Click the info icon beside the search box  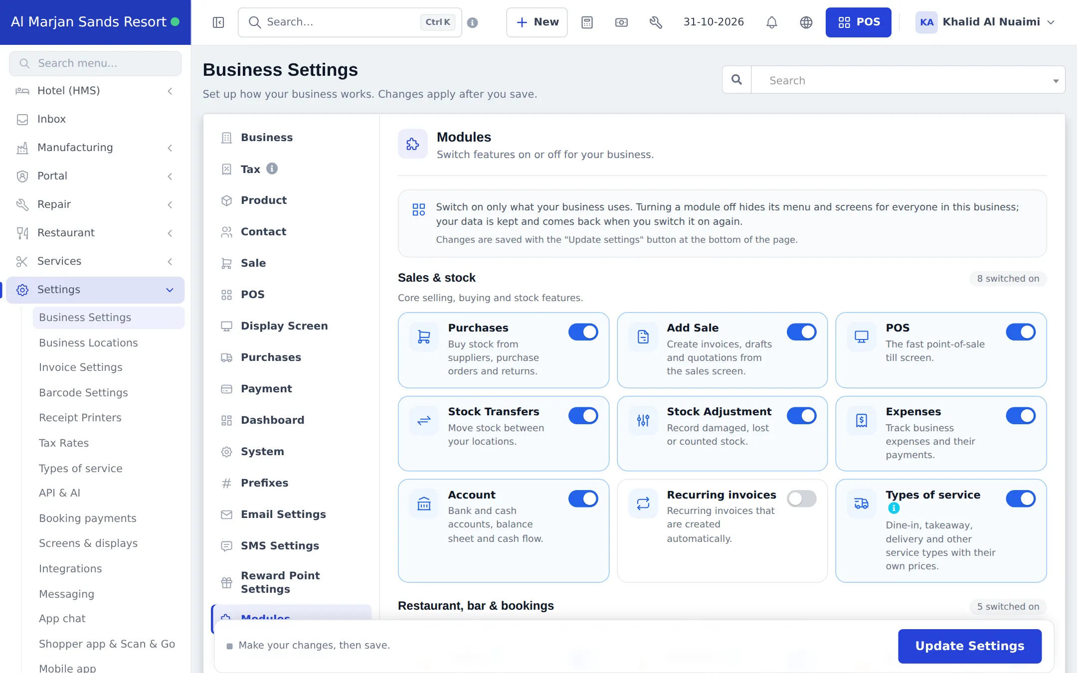pyautogui.click(x=473, y=22)
